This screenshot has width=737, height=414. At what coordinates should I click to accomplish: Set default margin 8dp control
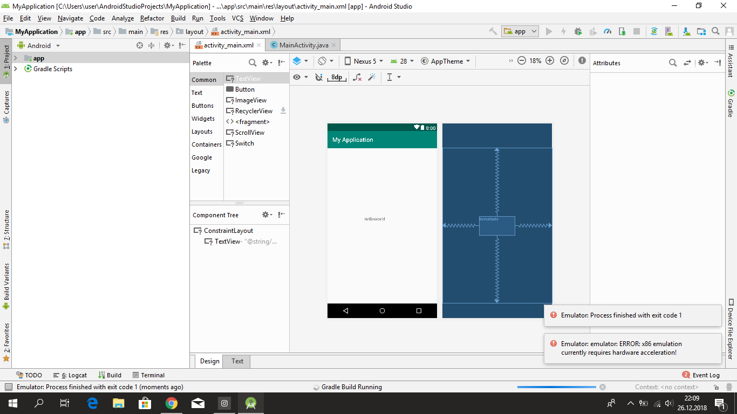coord(337,78)
